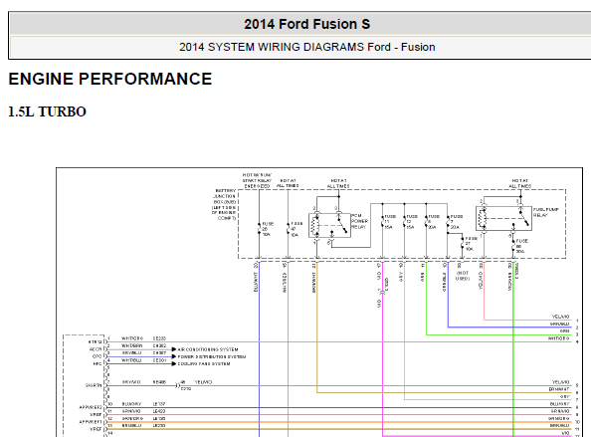Click the arrow pointing to Air Conditioning System
591x437 pixels.
click(174, 349)
